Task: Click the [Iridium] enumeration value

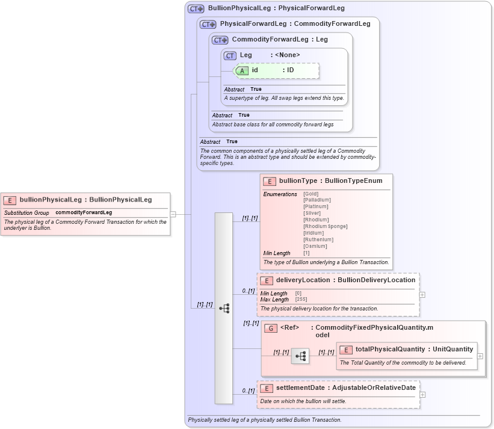Action: point(313,233)
